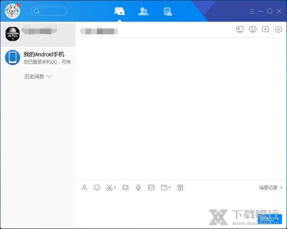287x229 pixels.
Task: Click the plus icon in chat header
Action: point(265,30)
